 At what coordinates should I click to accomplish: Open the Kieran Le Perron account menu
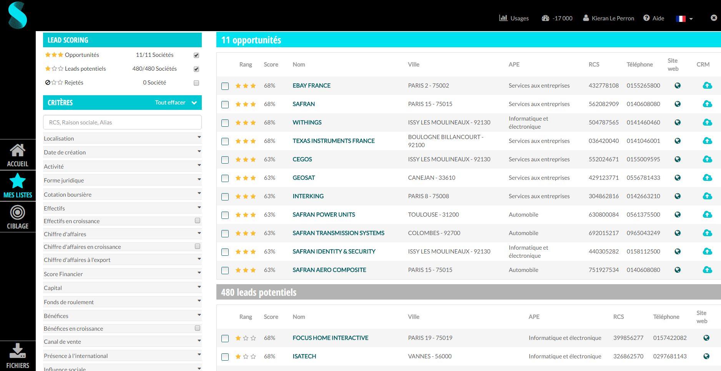608,18
